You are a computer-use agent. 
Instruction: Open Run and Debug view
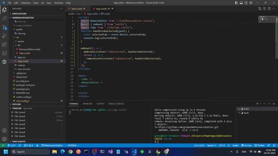tap(4, 36)
